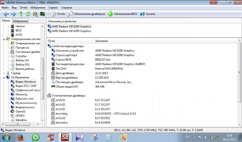Click the details list vertical scrollbar thumb

point(239,72)
